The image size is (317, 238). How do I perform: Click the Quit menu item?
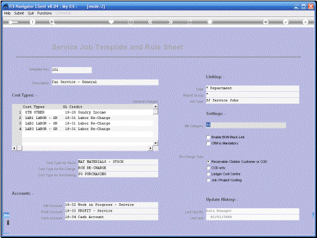pyautogui.click(x=30, y=13)
